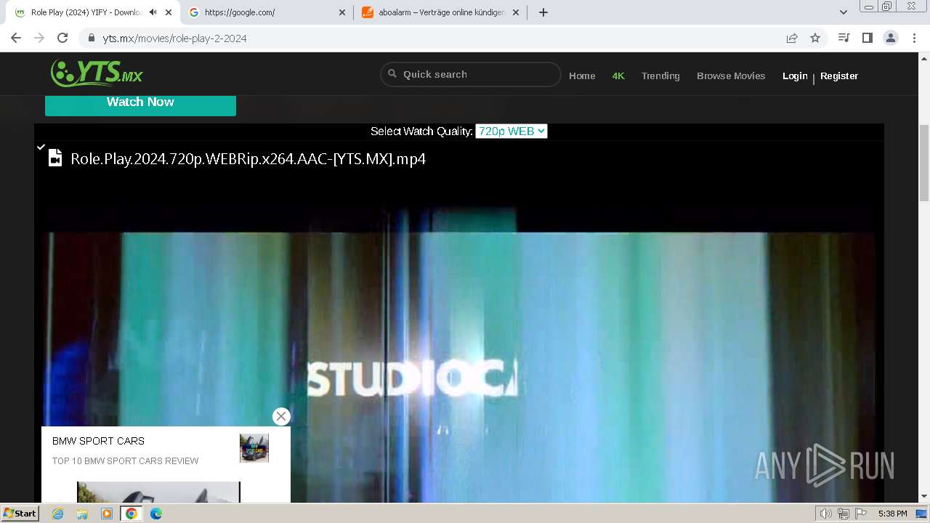Click the 5:38 PM clock

click(892, 514)
